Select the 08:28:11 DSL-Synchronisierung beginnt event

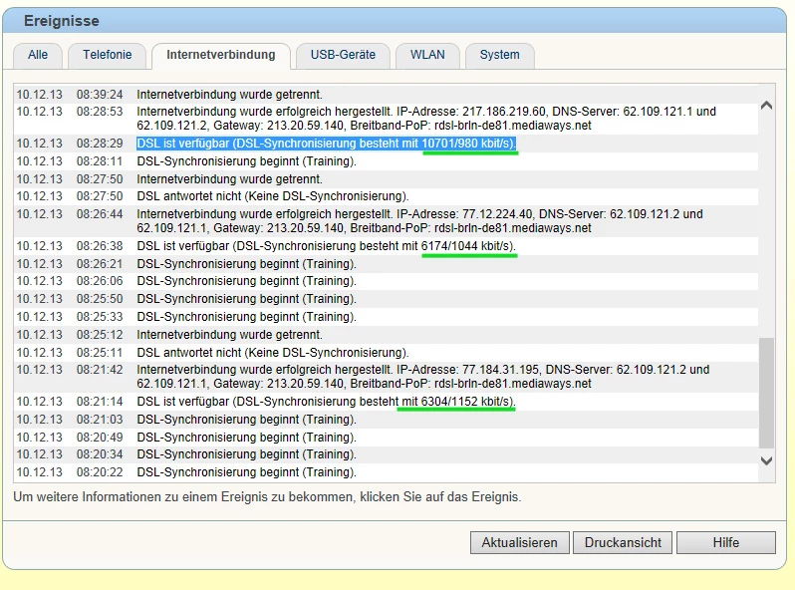coord(386,161)
